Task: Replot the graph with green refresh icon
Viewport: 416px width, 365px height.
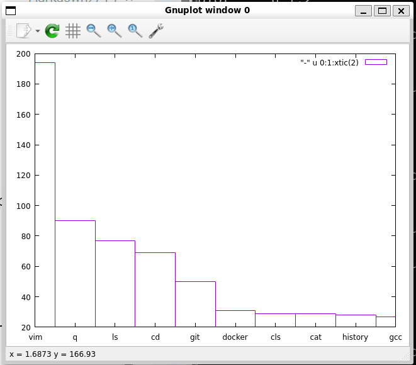Action: (x=52, y=31)
